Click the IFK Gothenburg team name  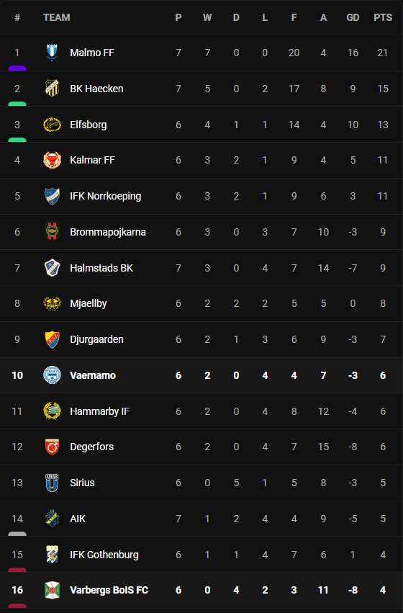(x=104, y=555)
